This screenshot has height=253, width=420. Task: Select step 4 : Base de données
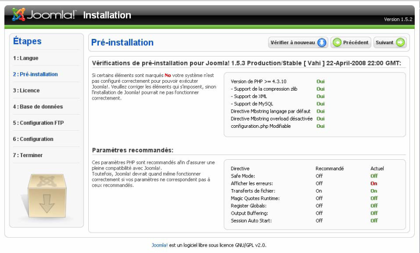[x=38, y=107]
